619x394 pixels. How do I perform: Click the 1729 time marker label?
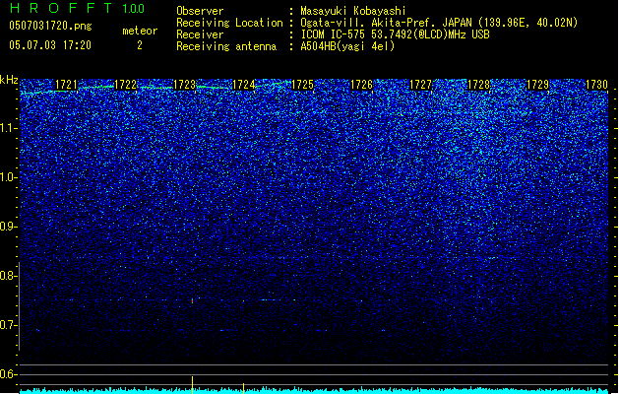(538, 85)
